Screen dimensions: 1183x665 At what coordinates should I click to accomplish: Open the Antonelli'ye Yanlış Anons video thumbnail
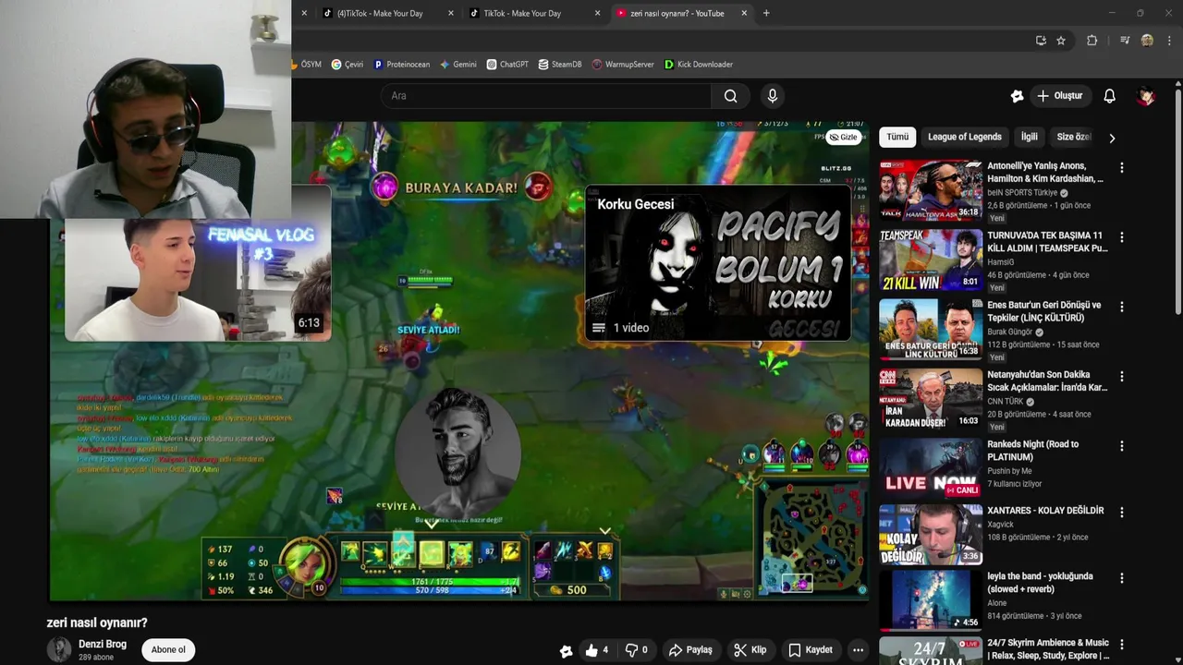pos(931,190)
